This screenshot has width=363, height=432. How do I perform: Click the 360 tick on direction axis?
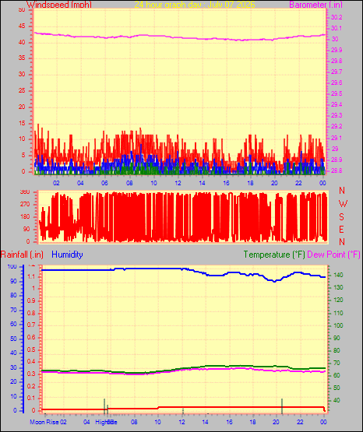25,192
